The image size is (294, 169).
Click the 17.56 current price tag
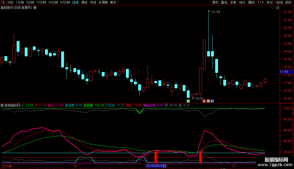[284, 72]
